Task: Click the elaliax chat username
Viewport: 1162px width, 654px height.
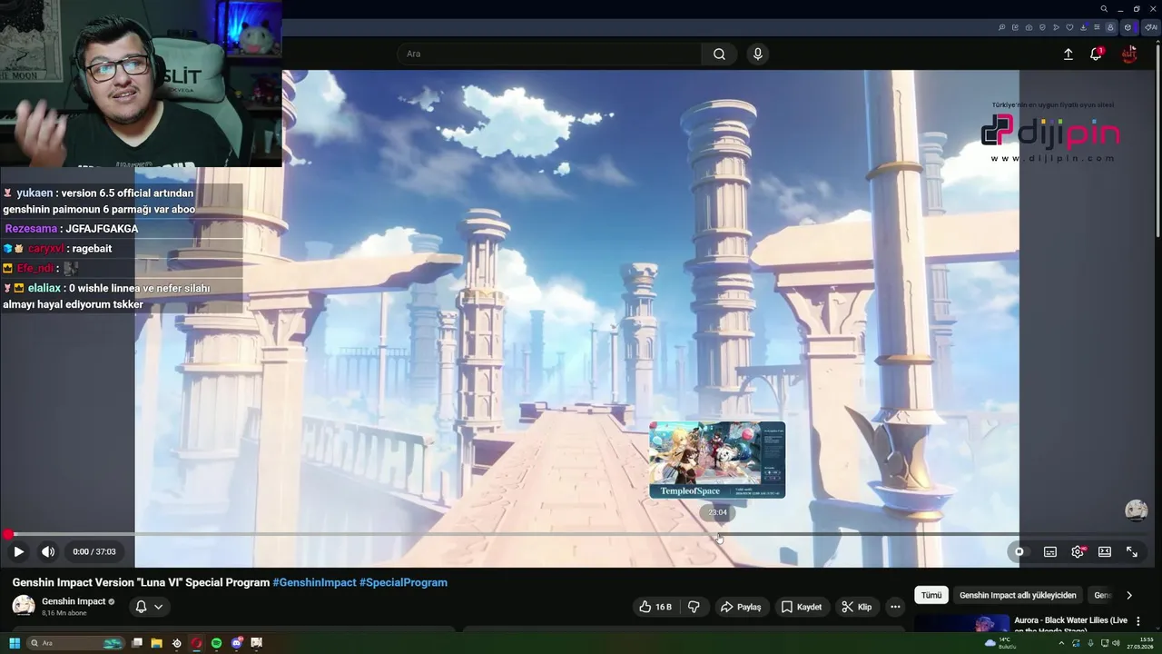Action: tap(44, 288)
